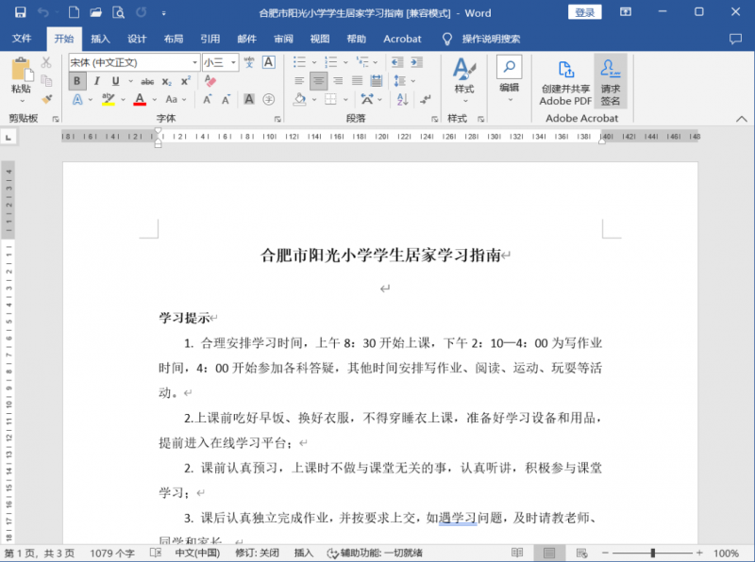The width and height of the screenshot is (755, 562).
Task: Switch to the 插入 ribbon tab
Action: (100, 39)
